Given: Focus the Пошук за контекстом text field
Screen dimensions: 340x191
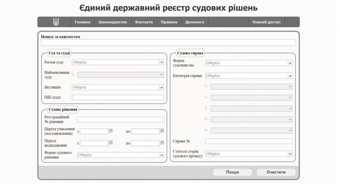Looking at the screenshot, I should [168, 43].
